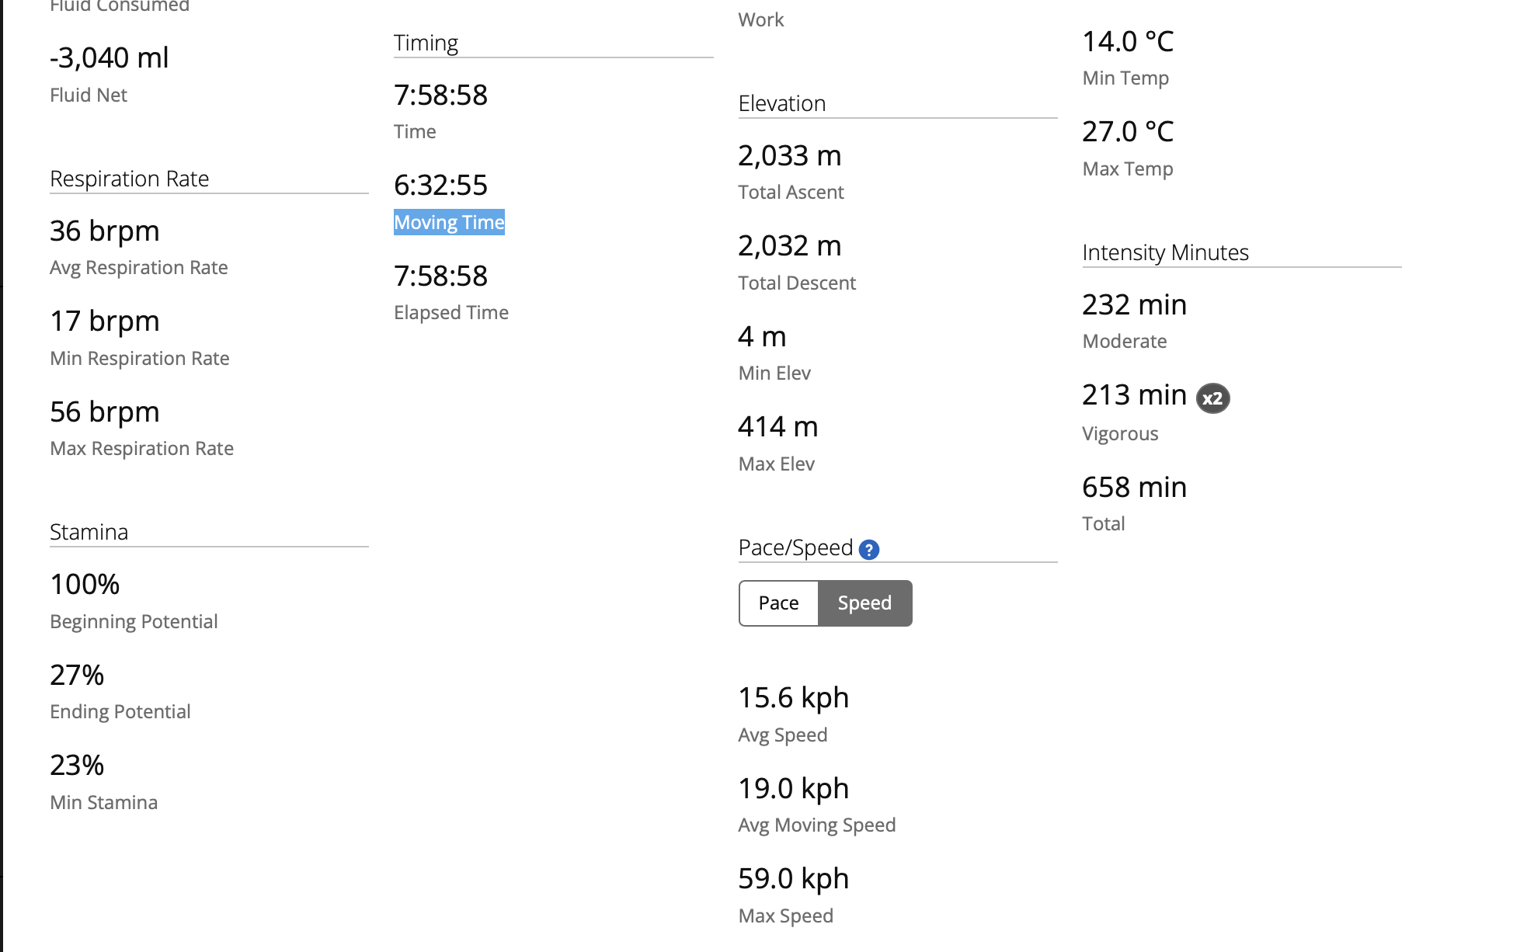
Task: Click the 27.0 °C Max Temp value
Action: [x=1128, y=131]
